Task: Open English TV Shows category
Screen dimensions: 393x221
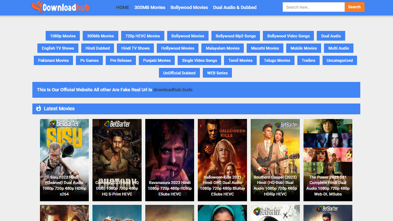Action: point(58,48)
